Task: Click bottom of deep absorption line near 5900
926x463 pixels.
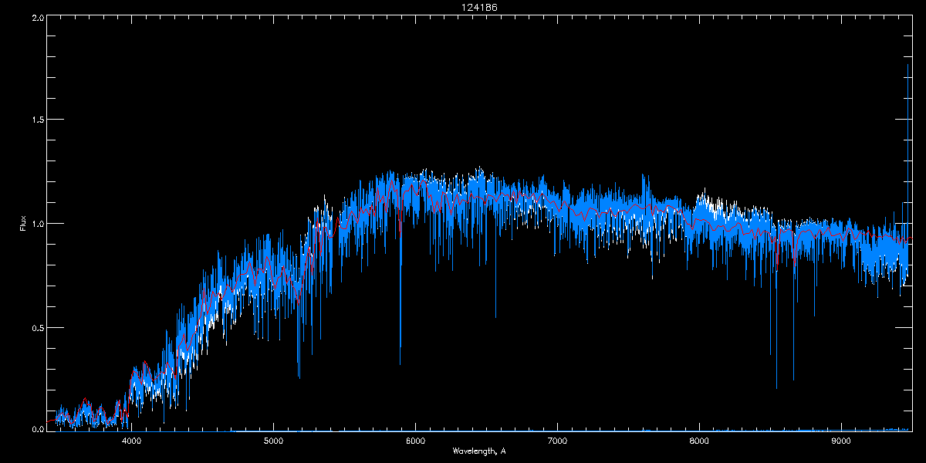Action: click(400, 363)
